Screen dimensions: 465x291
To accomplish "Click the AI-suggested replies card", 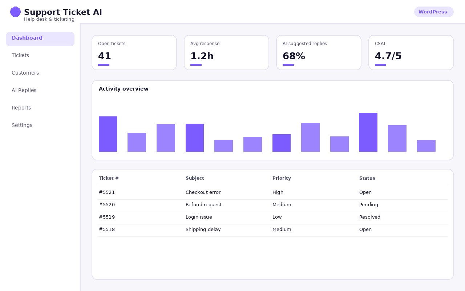I will click(319, 52).
